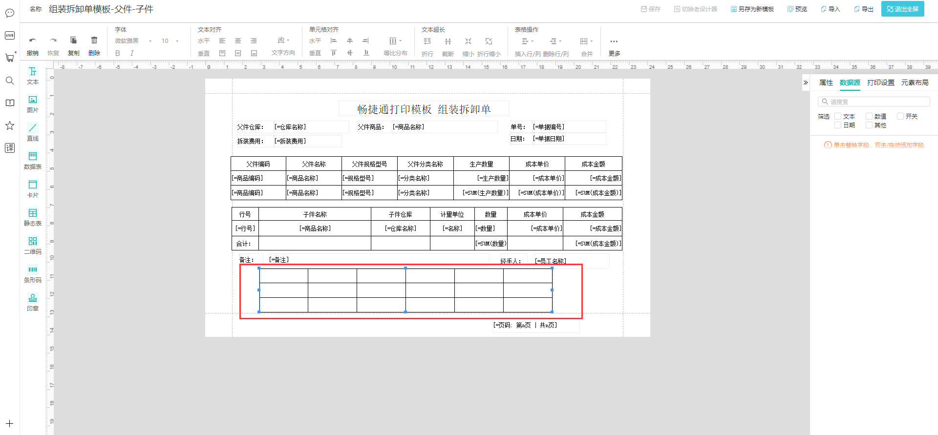The image size is (938, 435).
Task: Pick the 直线 line tool
Action: tap(33, 132)
